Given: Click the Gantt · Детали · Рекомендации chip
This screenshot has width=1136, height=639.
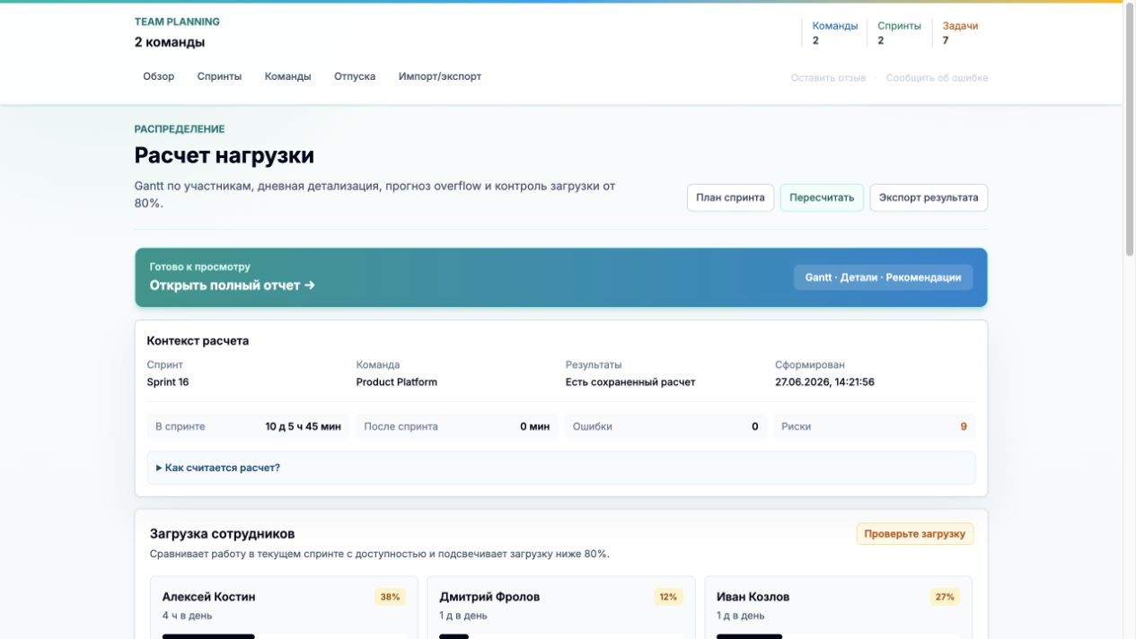Looking at the screenshot, I should 883,277.
